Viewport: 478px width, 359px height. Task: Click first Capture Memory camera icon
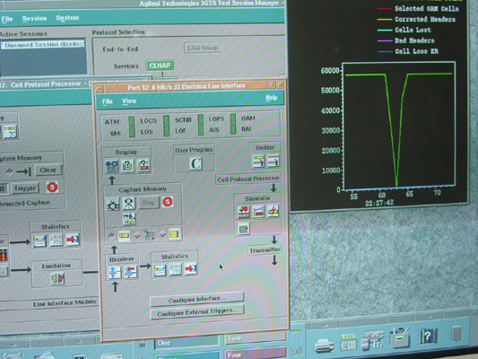[x=113, y=204]
